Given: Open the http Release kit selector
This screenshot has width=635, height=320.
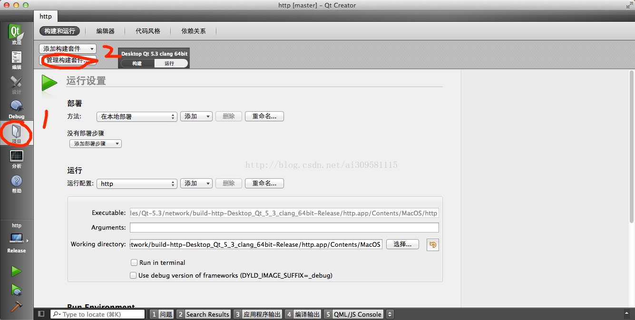Looking at the screenshot, I should tap(17, 238).
